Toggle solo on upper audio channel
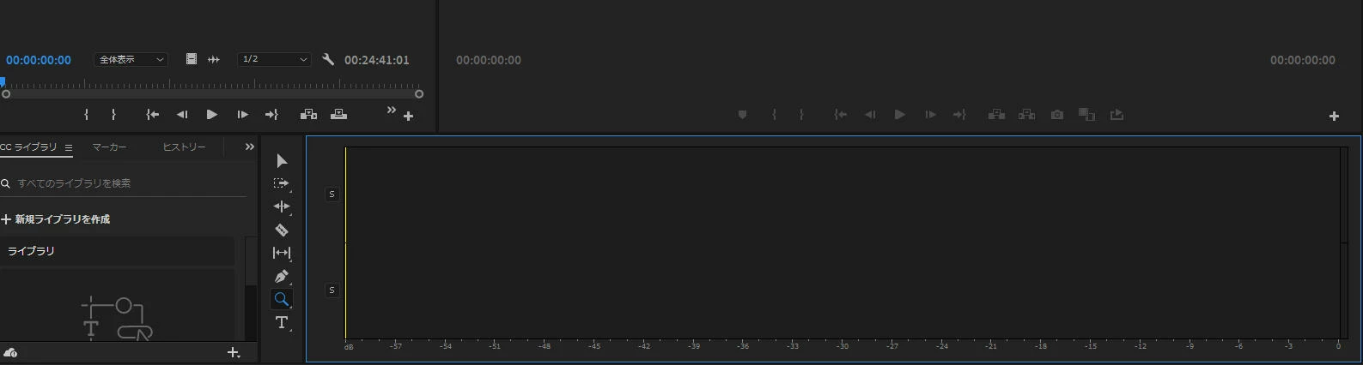This screenshot has height=365, width=1363. pyautogui.click(x=332, y=194)
